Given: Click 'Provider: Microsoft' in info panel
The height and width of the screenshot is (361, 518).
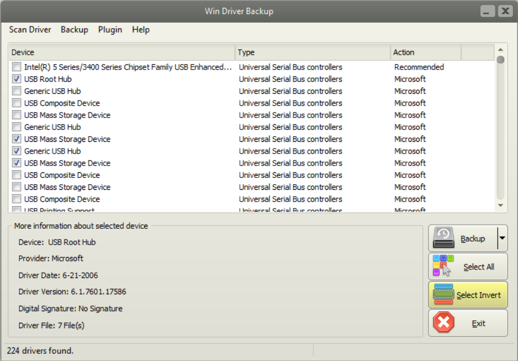Looking at the screenshot, I should tap(51, 258).
